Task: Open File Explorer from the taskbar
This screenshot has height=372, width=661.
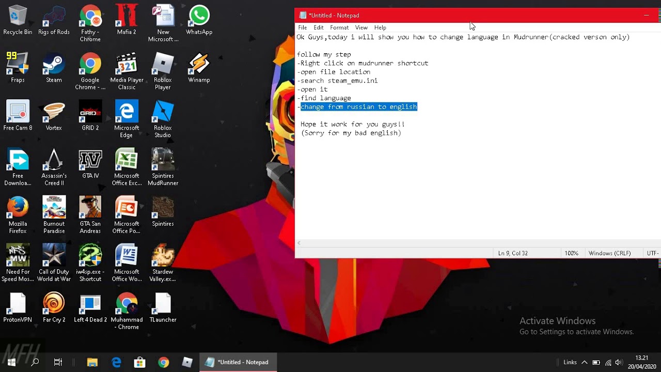Action: (92, 362)
